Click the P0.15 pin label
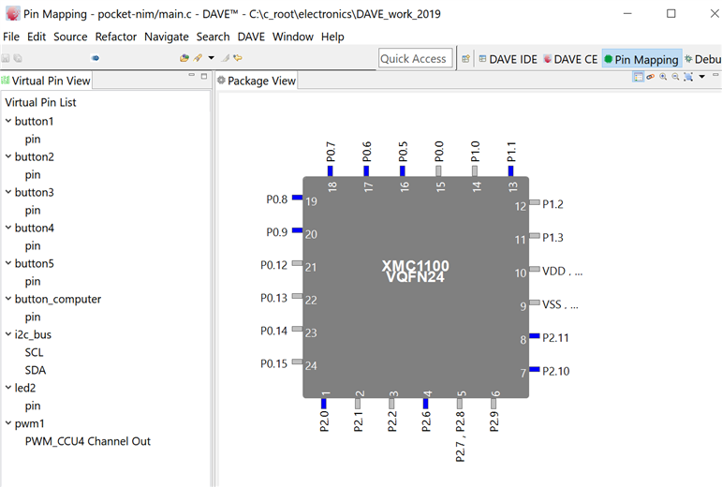Screen dimensions: 722x487 pos(274,364)
